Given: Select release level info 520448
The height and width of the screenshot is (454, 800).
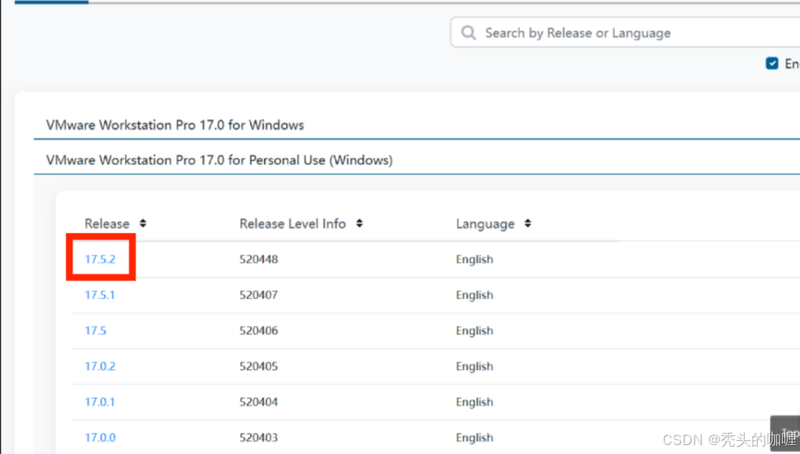Looking at the screenshot, I should point(259,259).
